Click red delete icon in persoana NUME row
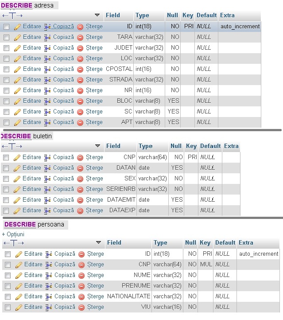 pyautogui.click(x=81, y=276)
